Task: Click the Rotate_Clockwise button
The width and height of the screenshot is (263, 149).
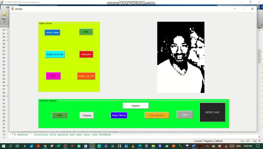Action: (x=55, y=54)
